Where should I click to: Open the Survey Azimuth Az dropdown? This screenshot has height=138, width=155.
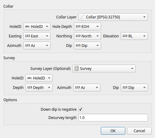pos(87,87)
